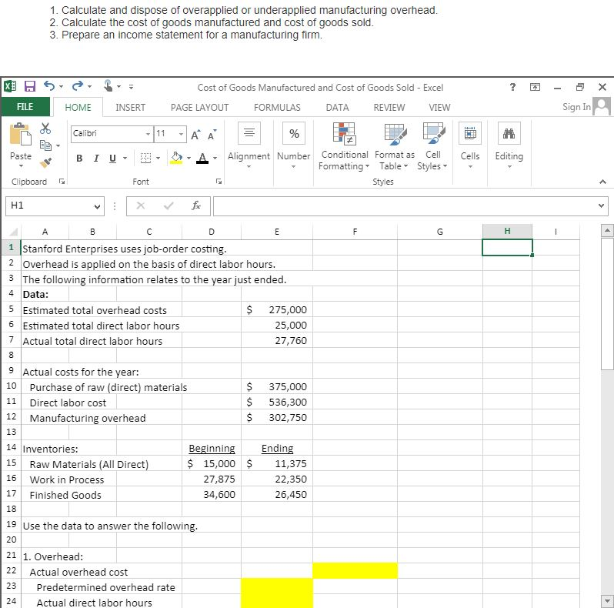The height and width of the screenshot is (608, 614).
Task: Select column H header
Action: pos(507,231)
